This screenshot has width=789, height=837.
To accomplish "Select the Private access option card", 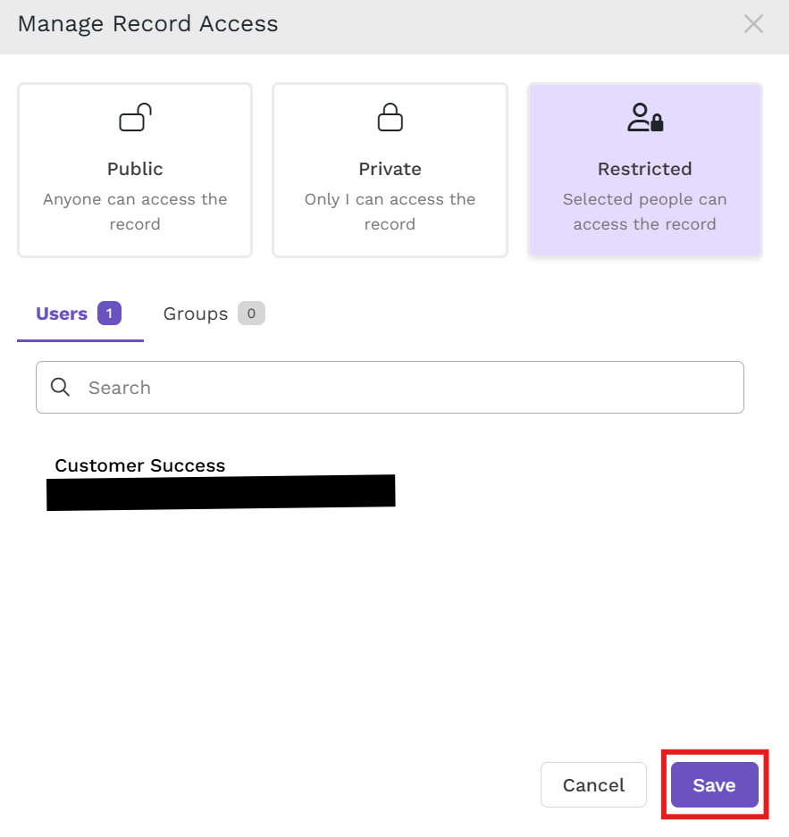I will (x=390, y=170).
